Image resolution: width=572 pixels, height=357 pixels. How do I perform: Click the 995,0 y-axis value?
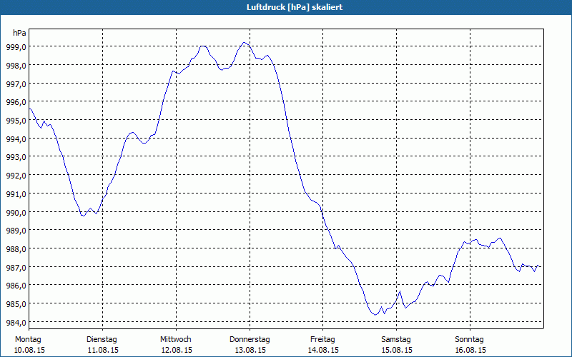16,120
